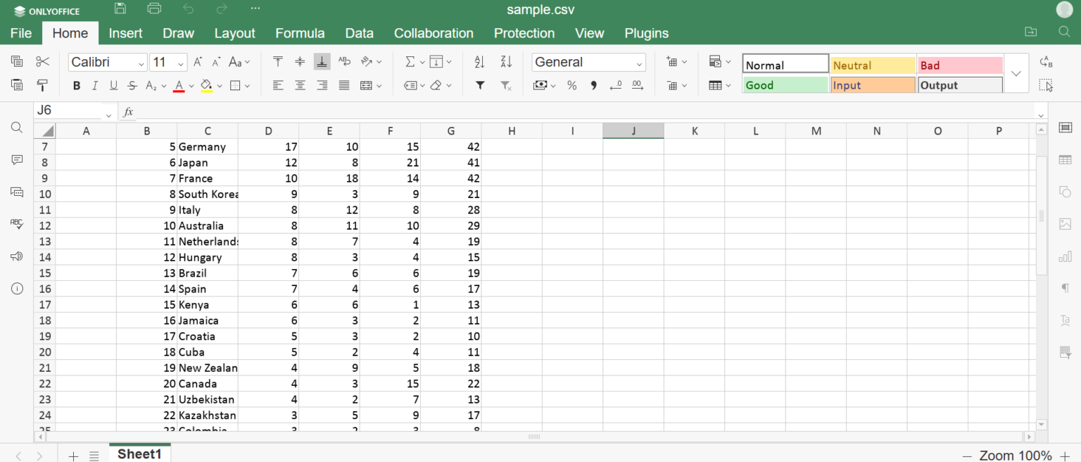This screenshot has width=1081, height=462.
Task: Open the Comments sidebar icon
Action: tap(17, 160)
